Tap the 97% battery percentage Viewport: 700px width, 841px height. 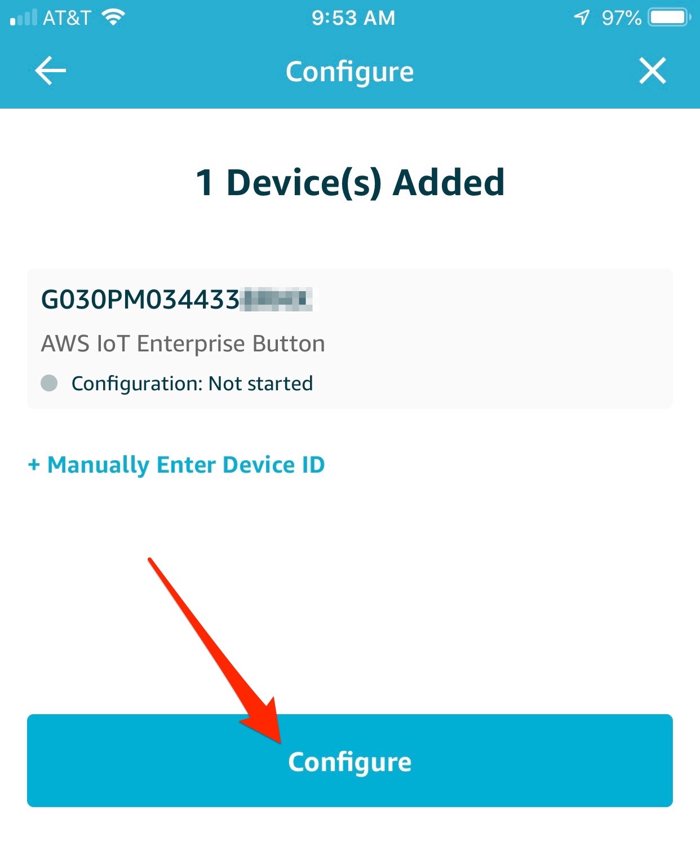pyautogui.click(x=622, y=18)
